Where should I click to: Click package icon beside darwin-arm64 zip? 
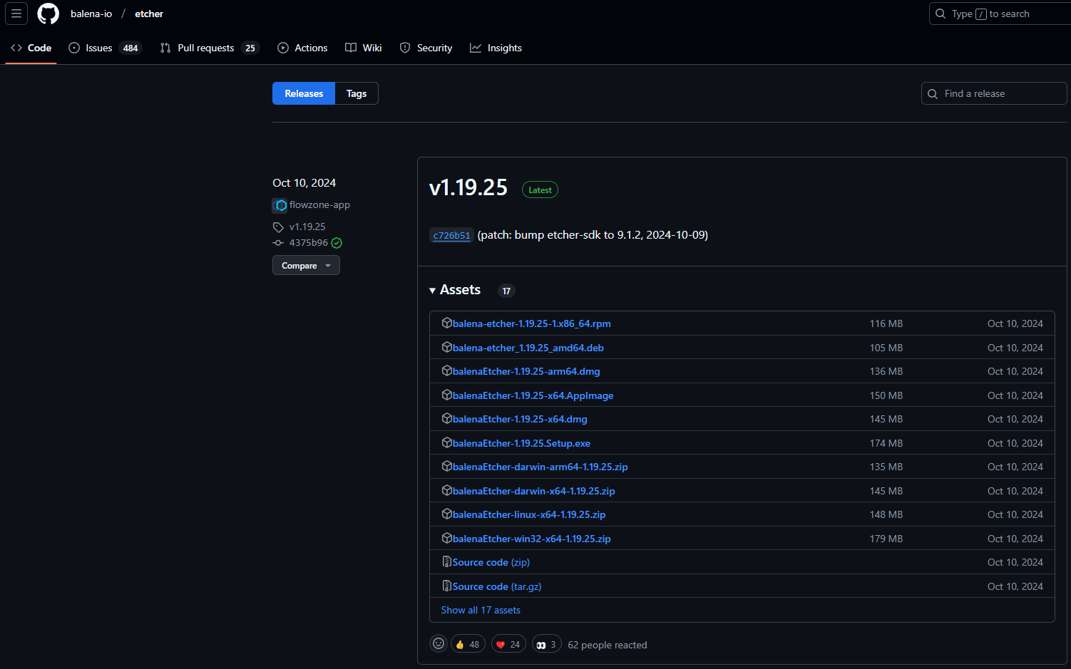click(x=447, y=466)
